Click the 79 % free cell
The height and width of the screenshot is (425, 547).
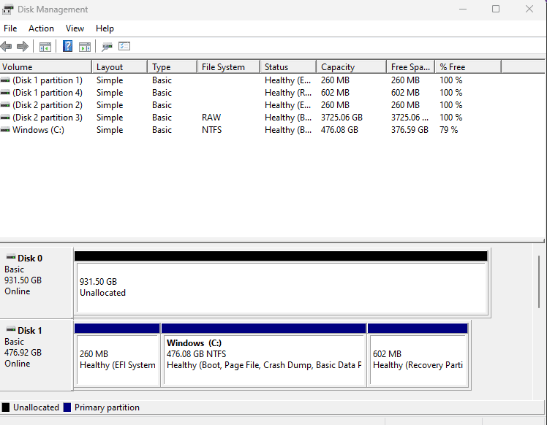click(x=448, y=130)
